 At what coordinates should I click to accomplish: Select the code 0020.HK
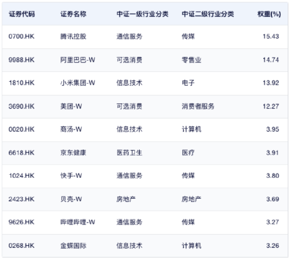click(x=21, y=129)
